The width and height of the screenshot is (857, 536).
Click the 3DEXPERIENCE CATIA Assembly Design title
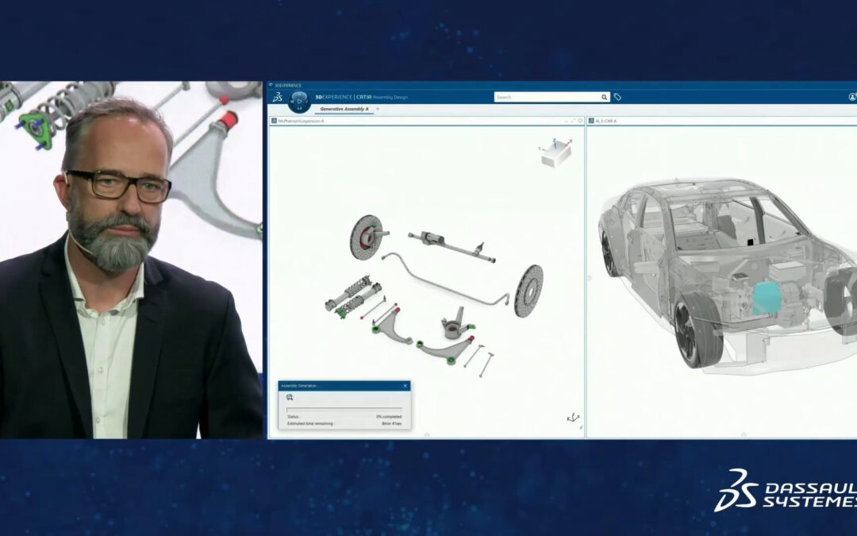pyautogui.click(x=361, y=98)
